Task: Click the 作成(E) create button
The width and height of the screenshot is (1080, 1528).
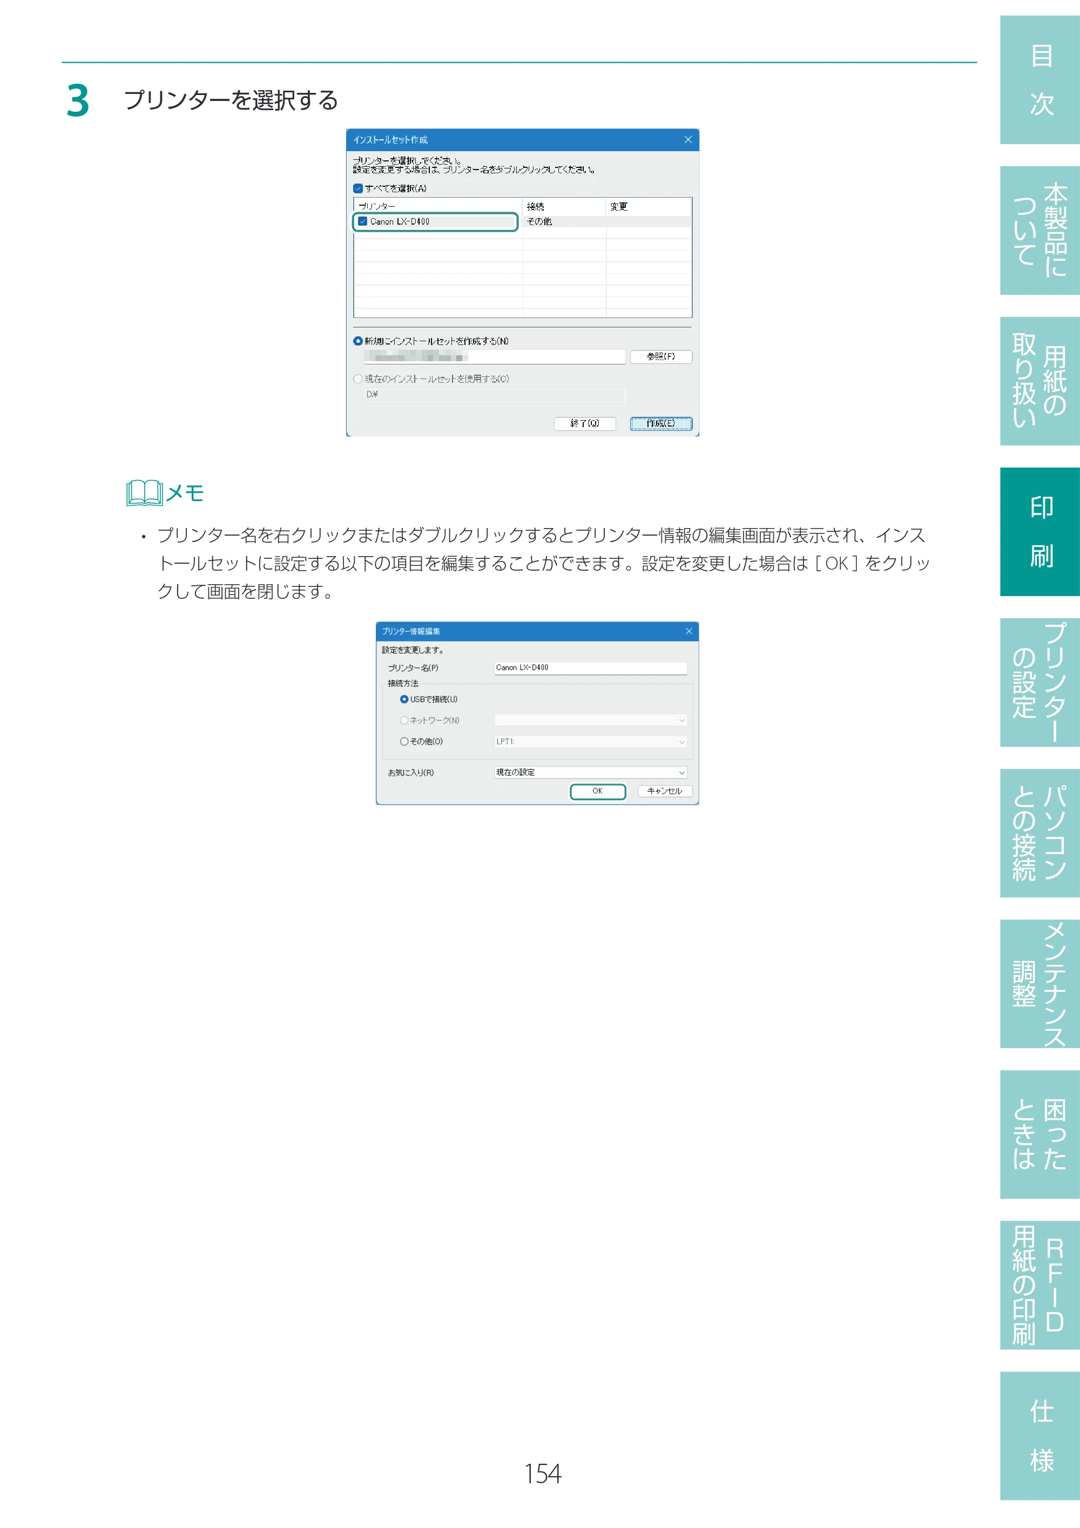Action: (661, 423)
